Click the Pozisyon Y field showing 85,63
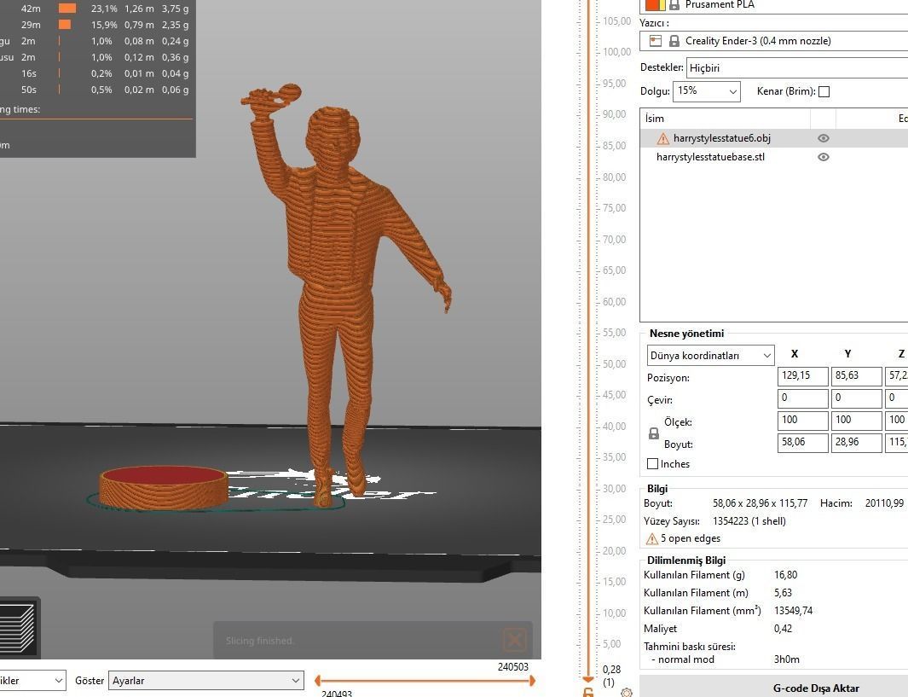The height and width of the screenshot is (697, 908). (x=856, y=376)
